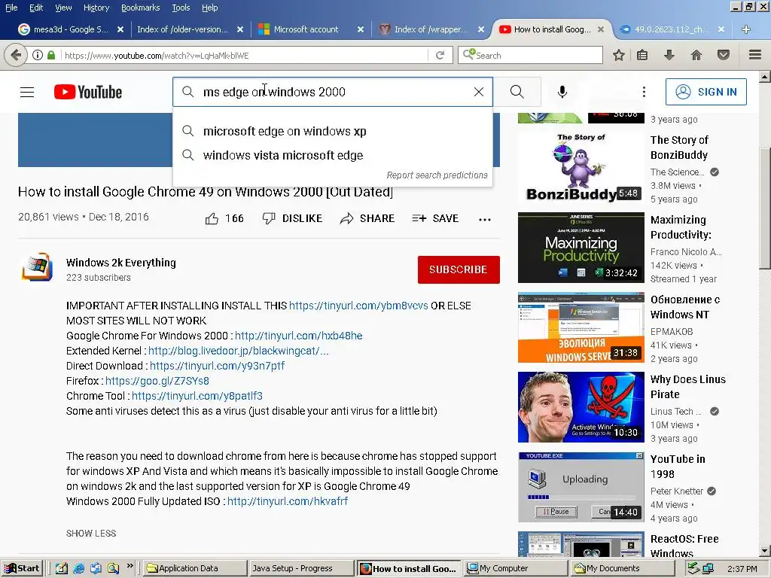Open Google Chrome tinyurl.com/hxb48he link
Image resolution: width=771 pixels, height=578 pixels.
tap(298, 336)
